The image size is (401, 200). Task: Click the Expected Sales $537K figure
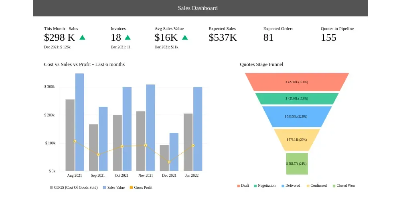(x=223, y=38)
